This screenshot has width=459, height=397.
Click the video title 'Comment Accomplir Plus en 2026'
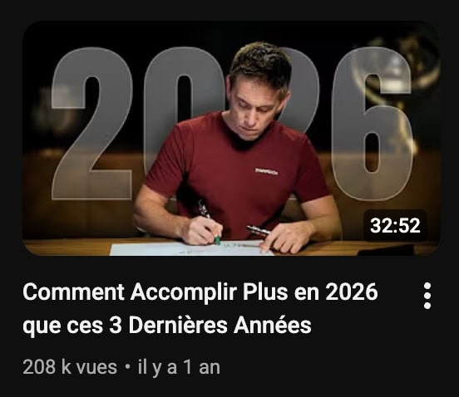tap(200, 292)
